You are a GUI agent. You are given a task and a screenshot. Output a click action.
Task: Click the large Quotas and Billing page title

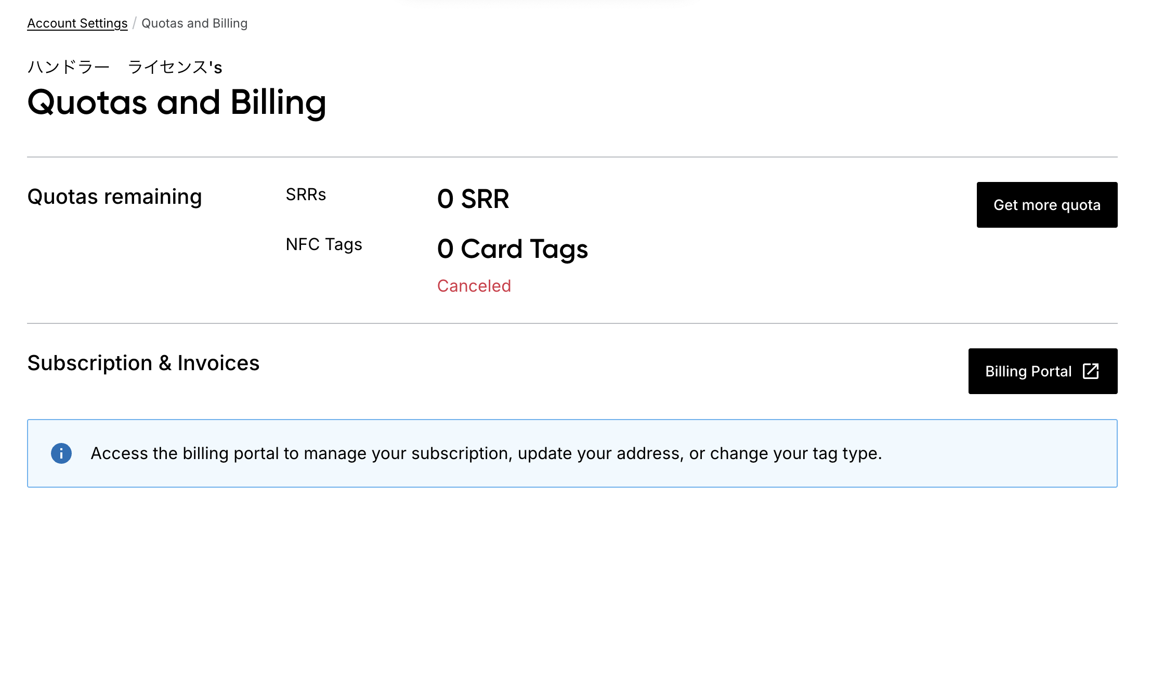(177, 102)
